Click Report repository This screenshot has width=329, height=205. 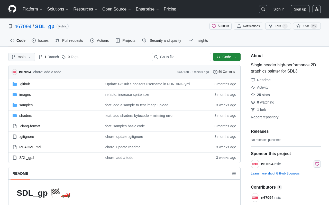[264, 117]
